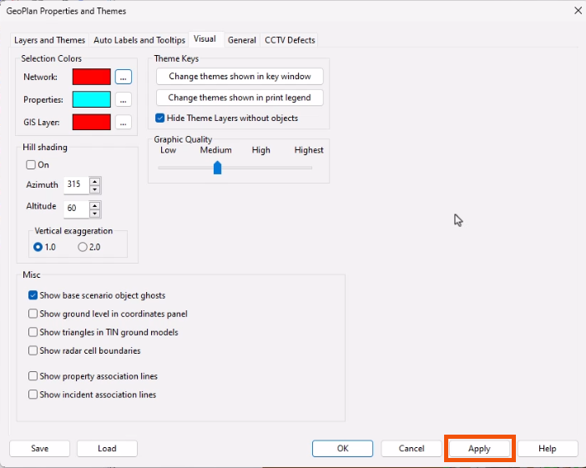Image resolution: width=586 pixels, height=468 pixels.
Task: Click Change themes shown in print legend
Action: (240, 98)
